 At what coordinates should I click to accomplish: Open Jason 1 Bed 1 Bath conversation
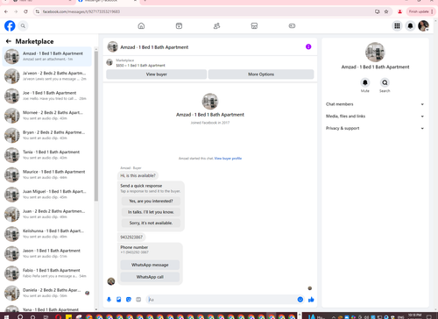tap(47, 253)
